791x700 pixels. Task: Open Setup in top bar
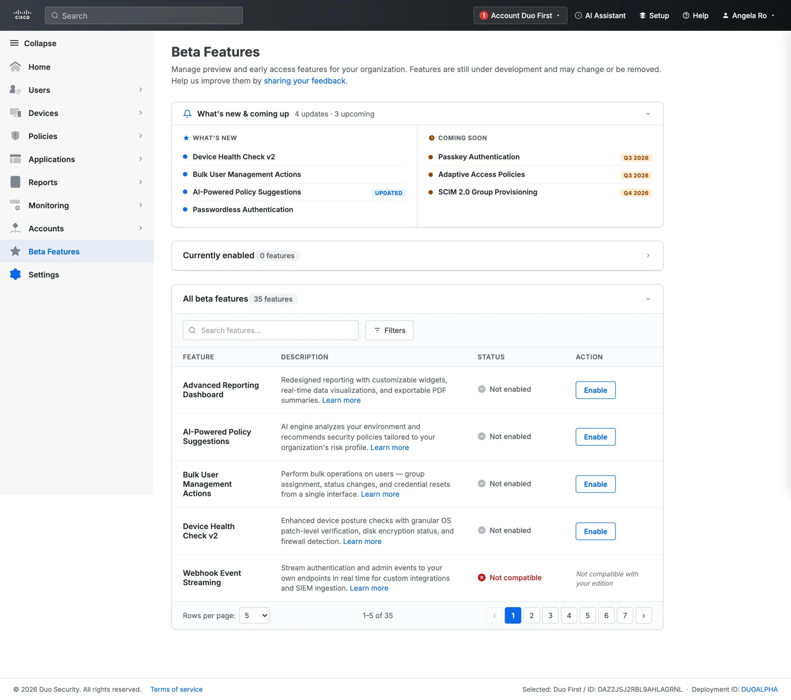point(654,15)
